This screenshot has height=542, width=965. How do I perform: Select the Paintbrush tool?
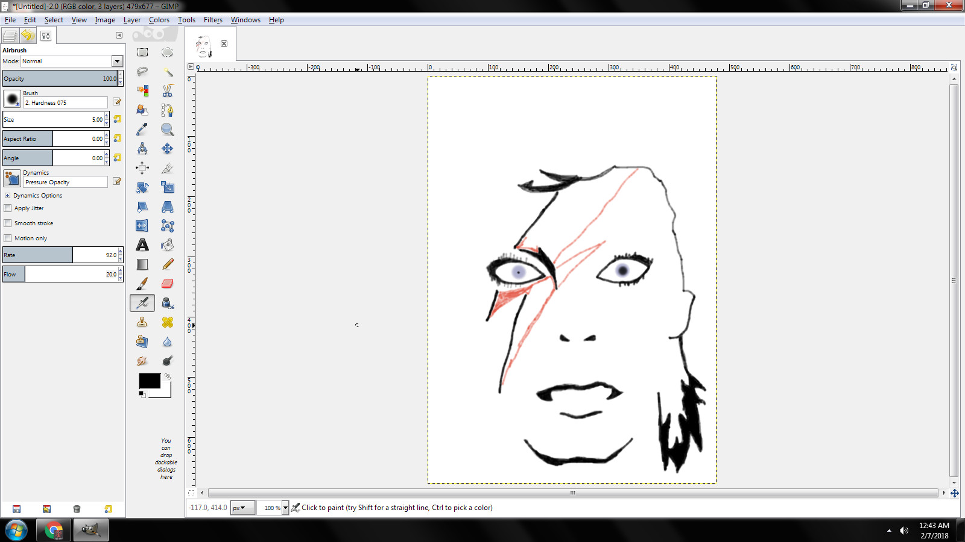point(142,284)
